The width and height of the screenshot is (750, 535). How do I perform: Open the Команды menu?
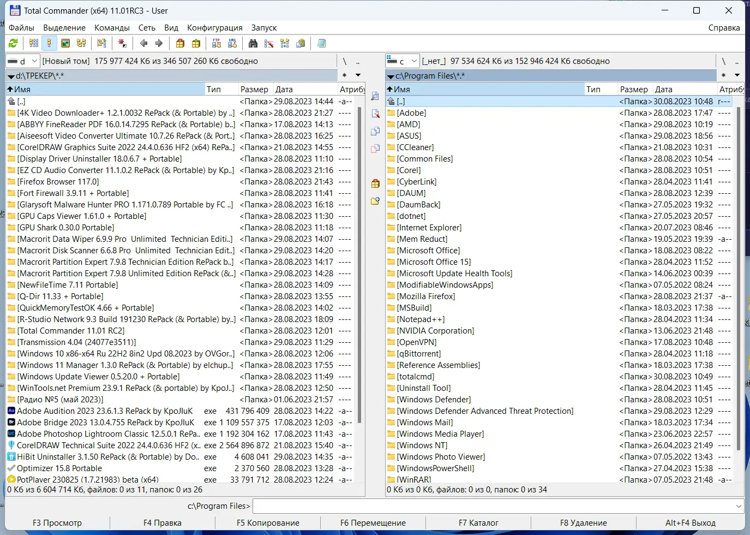click(112, 27)
